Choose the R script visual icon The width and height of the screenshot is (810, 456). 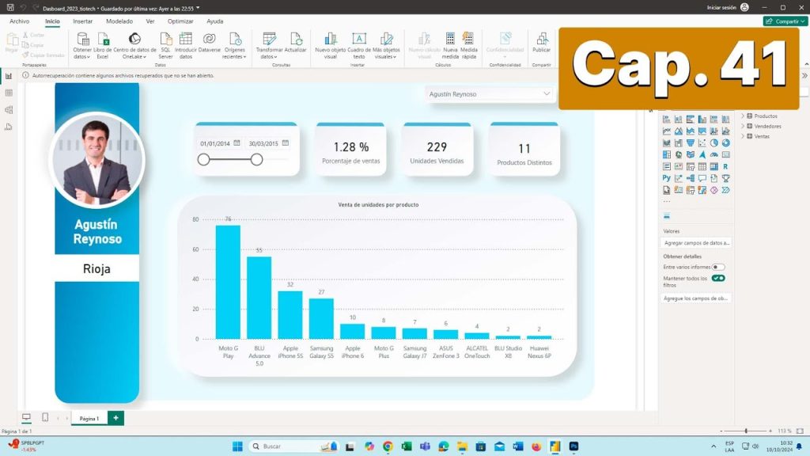click(x=725, y=166)
